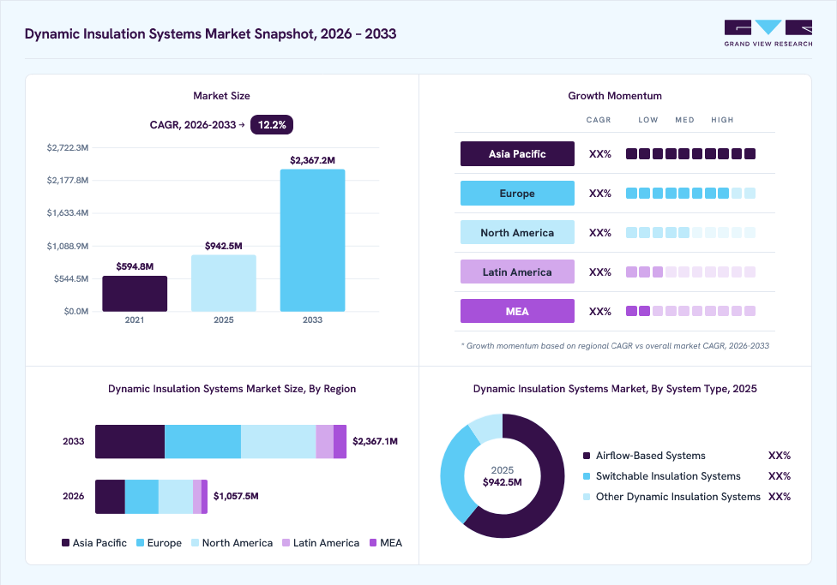
Task: Click the North America segment of 2026 bar
Action: point(176,497)
